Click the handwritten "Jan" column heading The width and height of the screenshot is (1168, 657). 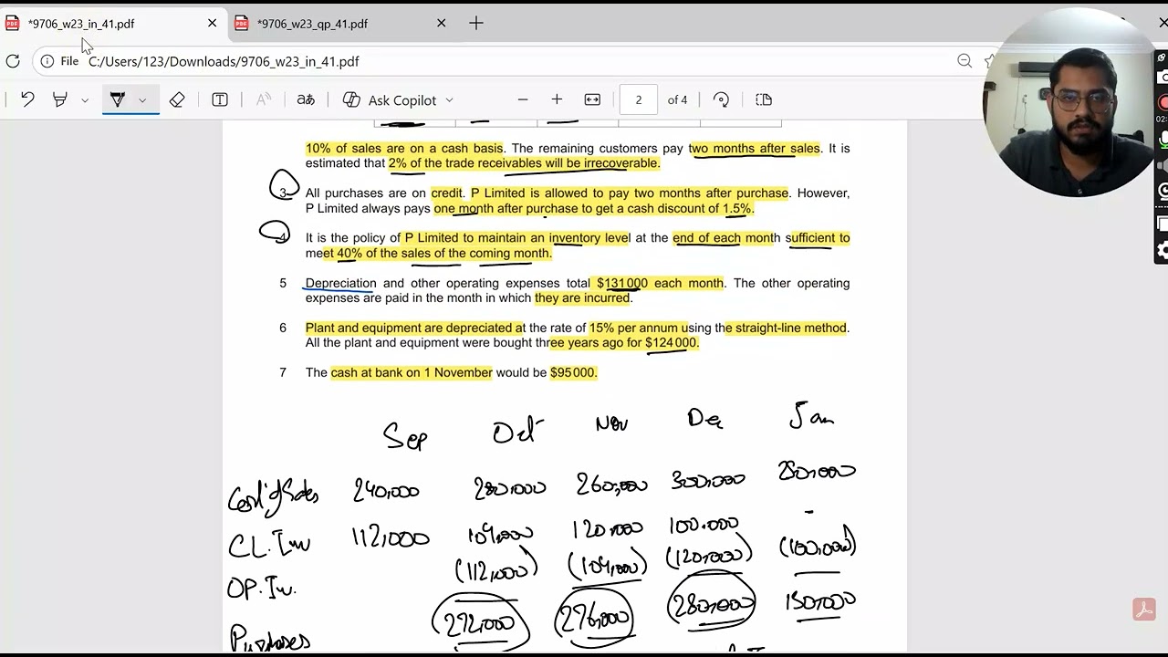click(811, 415)
